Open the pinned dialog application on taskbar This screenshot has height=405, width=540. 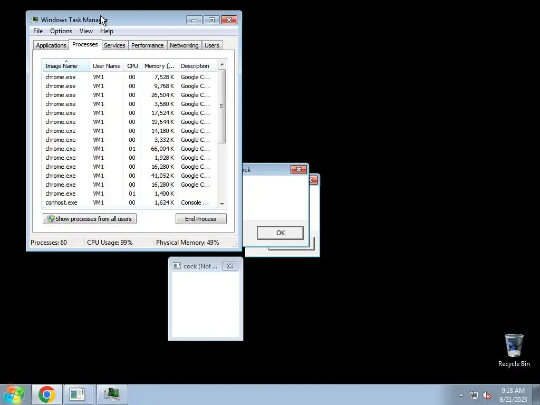click(x=77, y=394)
